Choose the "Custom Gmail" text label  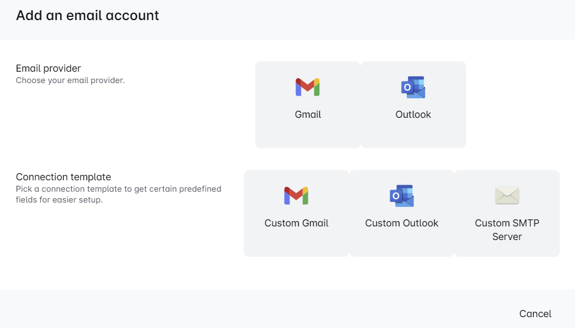(x=296, y=223)
